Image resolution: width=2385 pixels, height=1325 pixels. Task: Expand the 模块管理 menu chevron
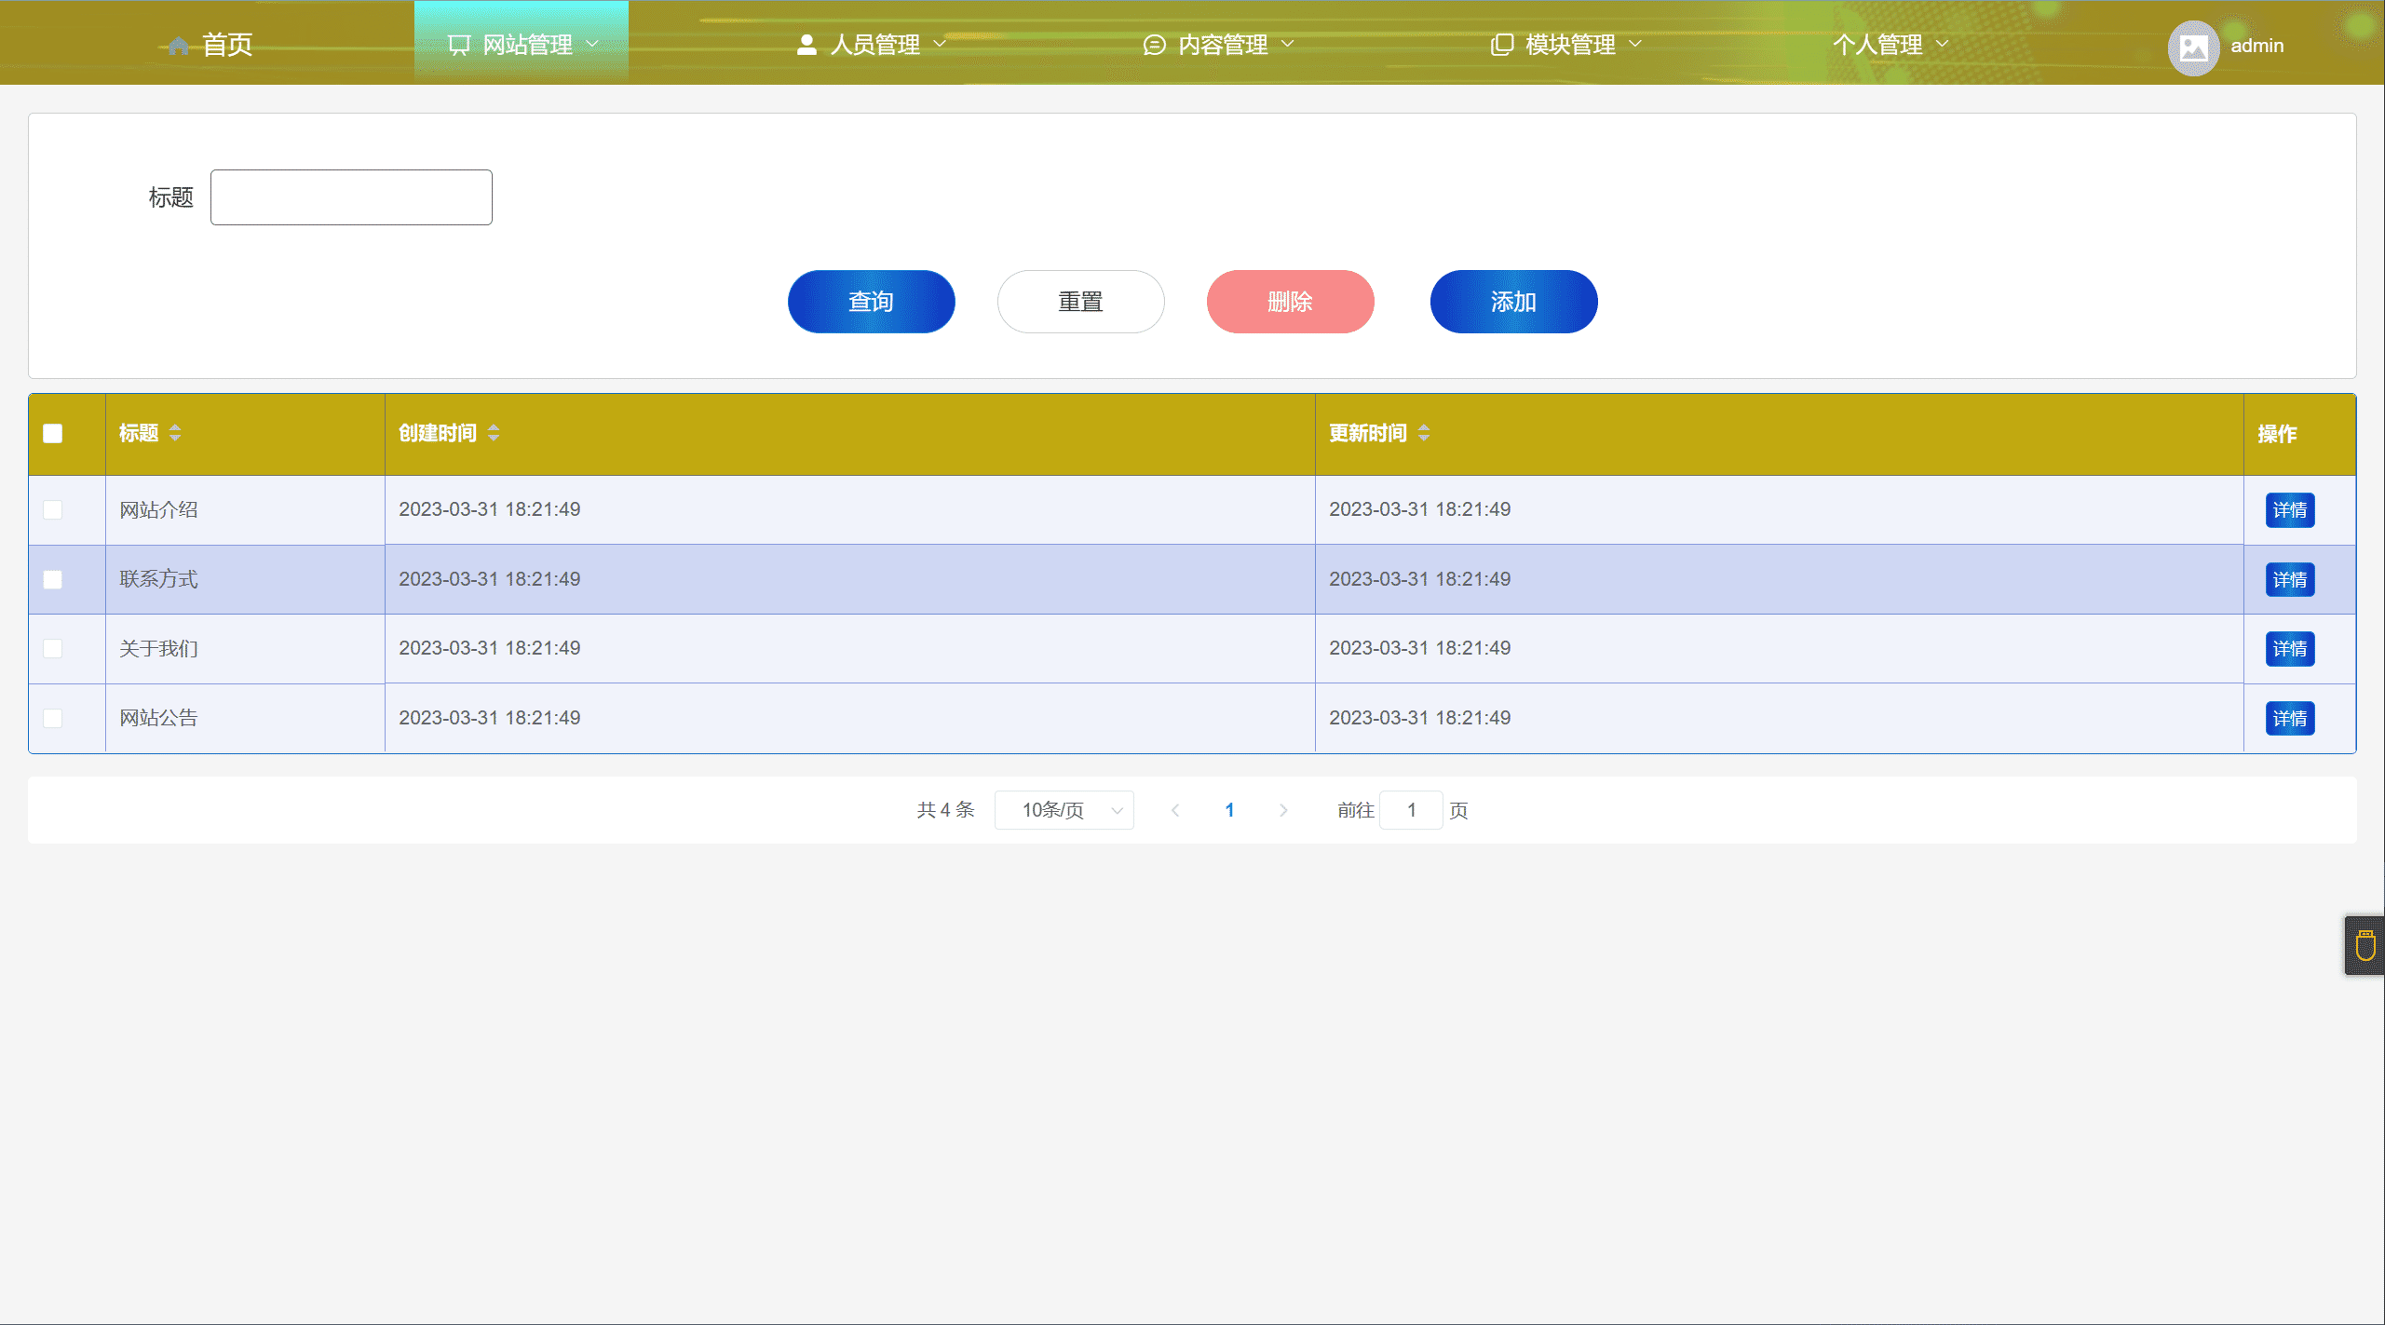[x=1635, y=44]
